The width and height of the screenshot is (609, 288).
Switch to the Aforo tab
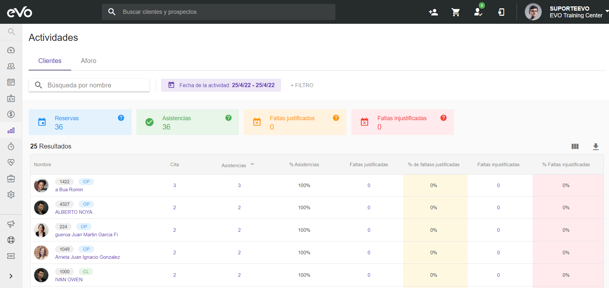click(88, 61)
